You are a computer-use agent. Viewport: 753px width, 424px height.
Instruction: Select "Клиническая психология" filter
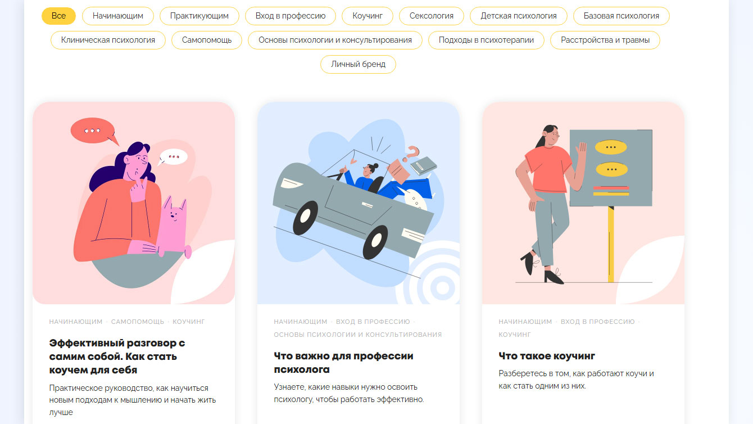108,40
